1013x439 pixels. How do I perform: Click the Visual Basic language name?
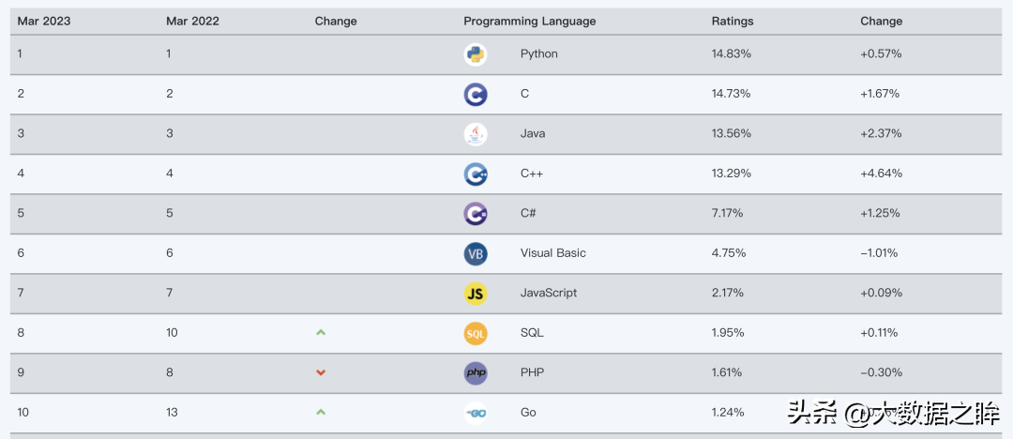(553, 252)
